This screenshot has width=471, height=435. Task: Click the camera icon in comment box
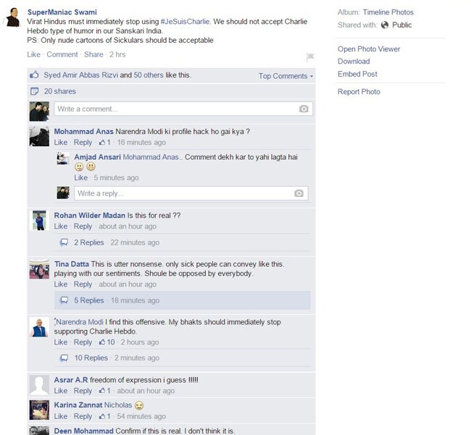coord(304,109)
